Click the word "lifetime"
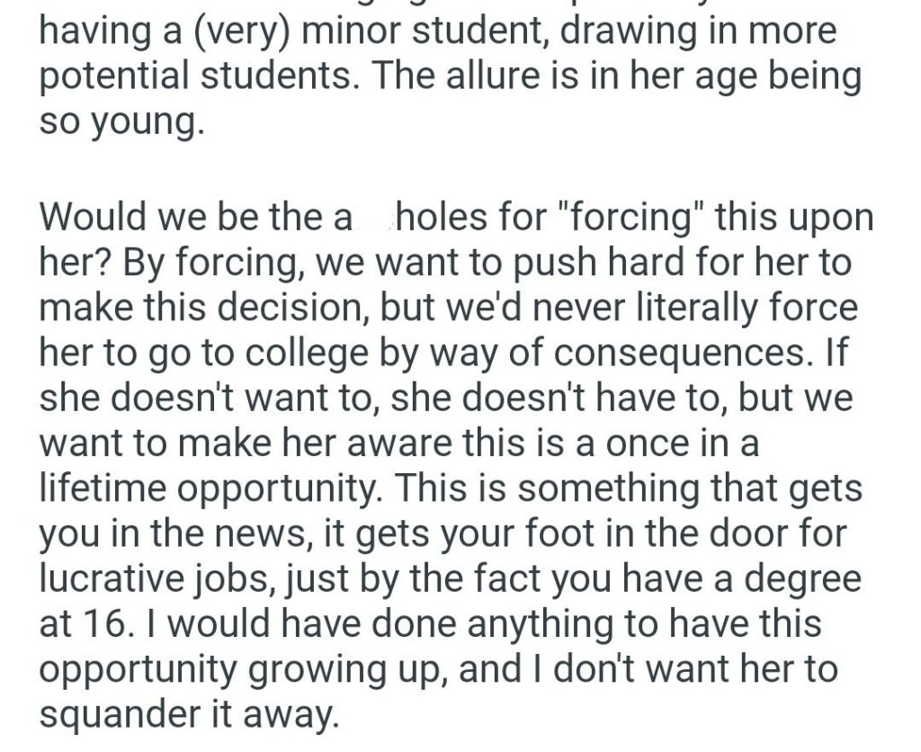This screenshot has height=752, width=921. (x=100, y=488)
